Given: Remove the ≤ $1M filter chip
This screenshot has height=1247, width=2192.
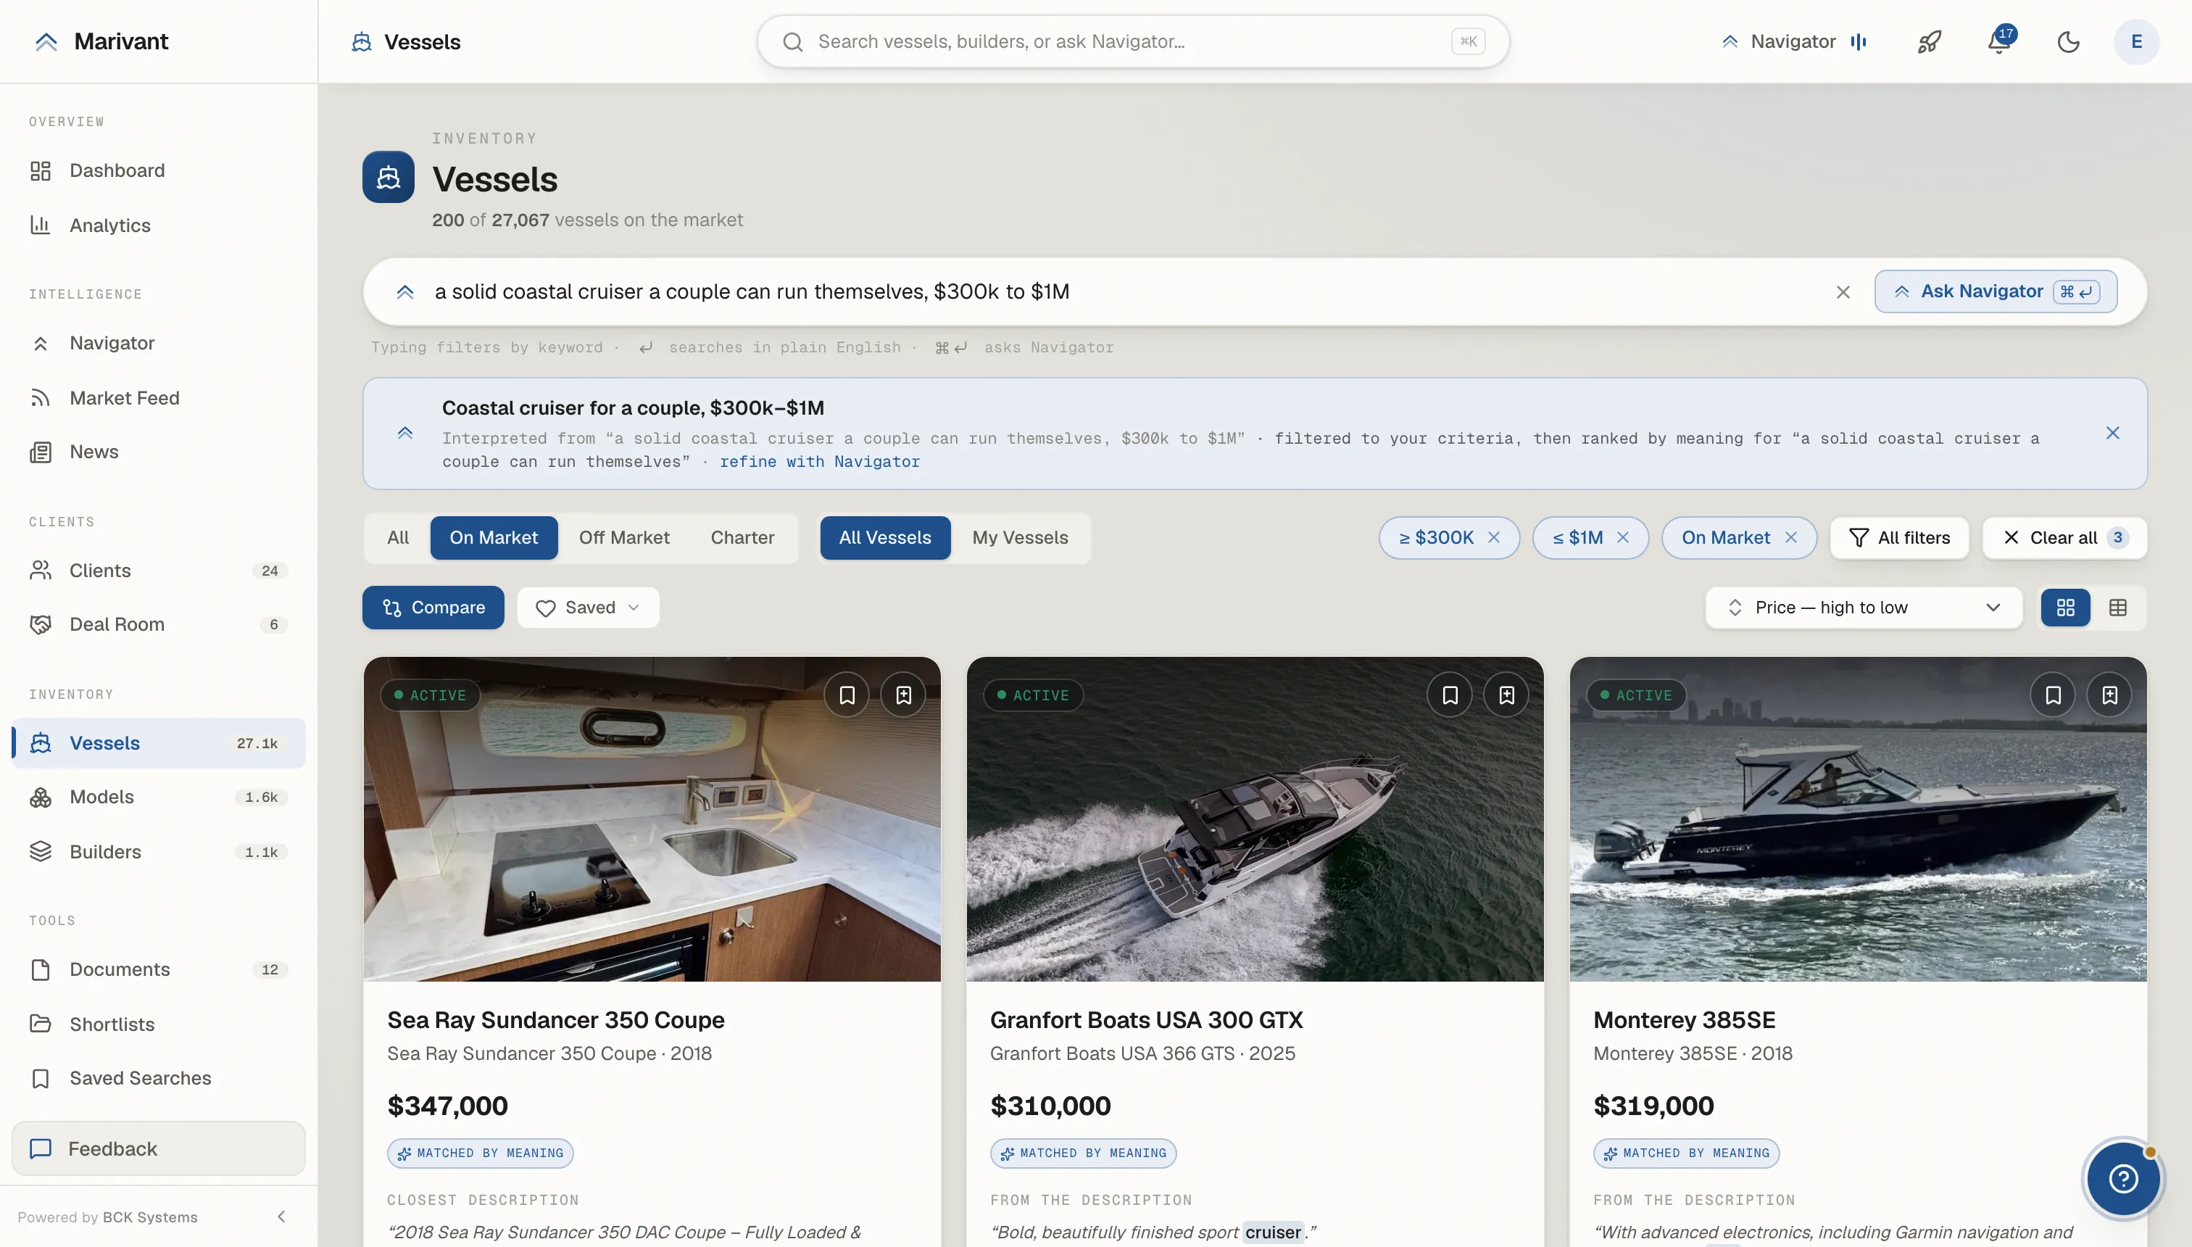Looking at the screenshot, I should point(1622,538).
